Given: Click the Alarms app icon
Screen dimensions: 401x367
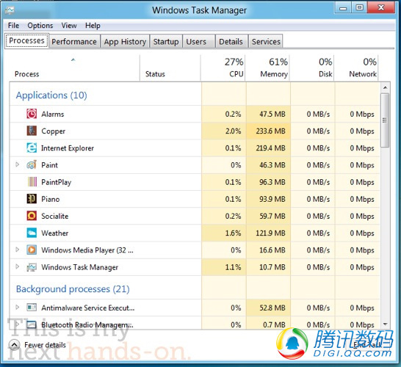Looking at the screenshot, I should (32, 114).
